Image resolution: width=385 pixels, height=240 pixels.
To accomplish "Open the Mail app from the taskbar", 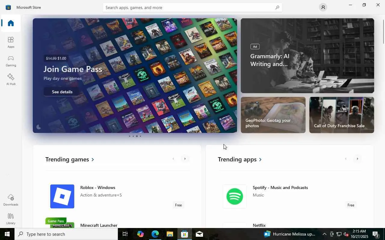I will 199,234.
